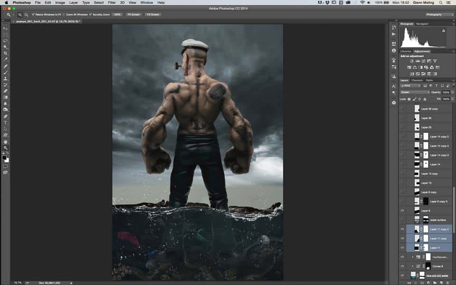Click the foreground color swatch

[5, 157]
